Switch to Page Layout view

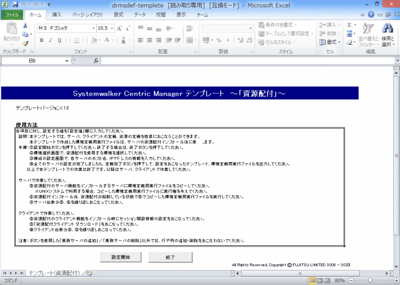tap(320, 281)
